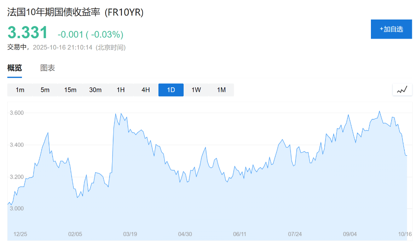Switch chart to 1W interval
Viewport: 416px width, 245px height.
[196, 90]
